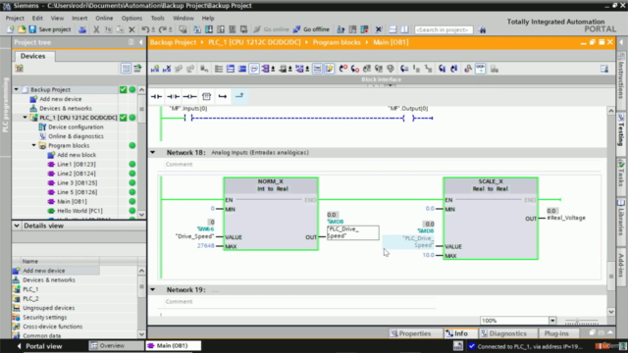Click the Upload from device icon
Image resolution: width=628 pixels, height=353 pixels.
tap(221, 29)
